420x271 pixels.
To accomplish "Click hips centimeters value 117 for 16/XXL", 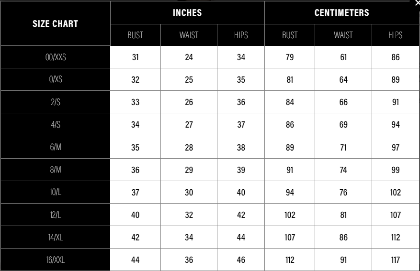I will [x=396, y=260].
